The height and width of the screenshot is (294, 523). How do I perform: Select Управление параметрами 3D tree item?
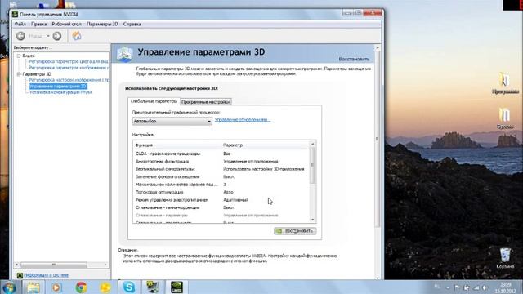58,87
